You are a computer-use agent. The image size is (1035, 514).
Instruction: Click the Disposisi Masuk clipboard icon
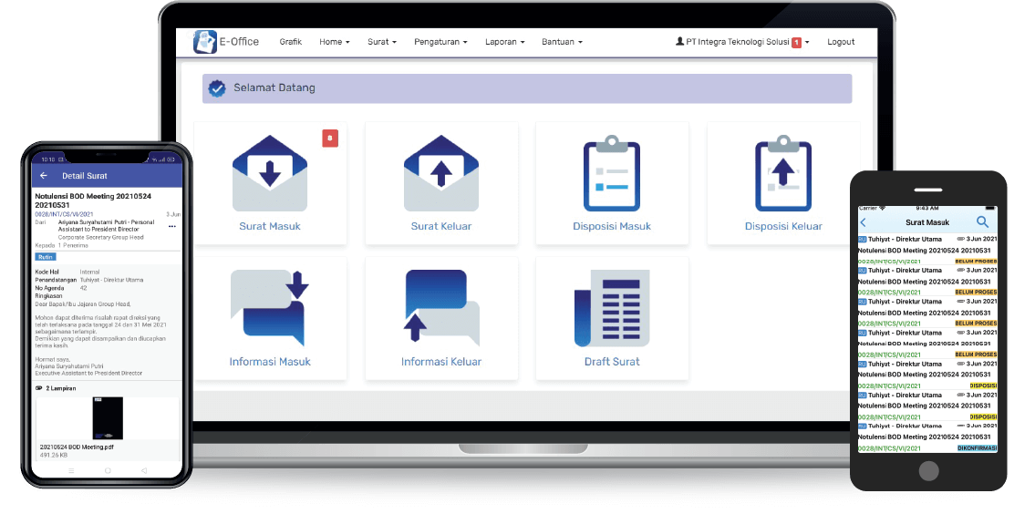pos(611,173)
